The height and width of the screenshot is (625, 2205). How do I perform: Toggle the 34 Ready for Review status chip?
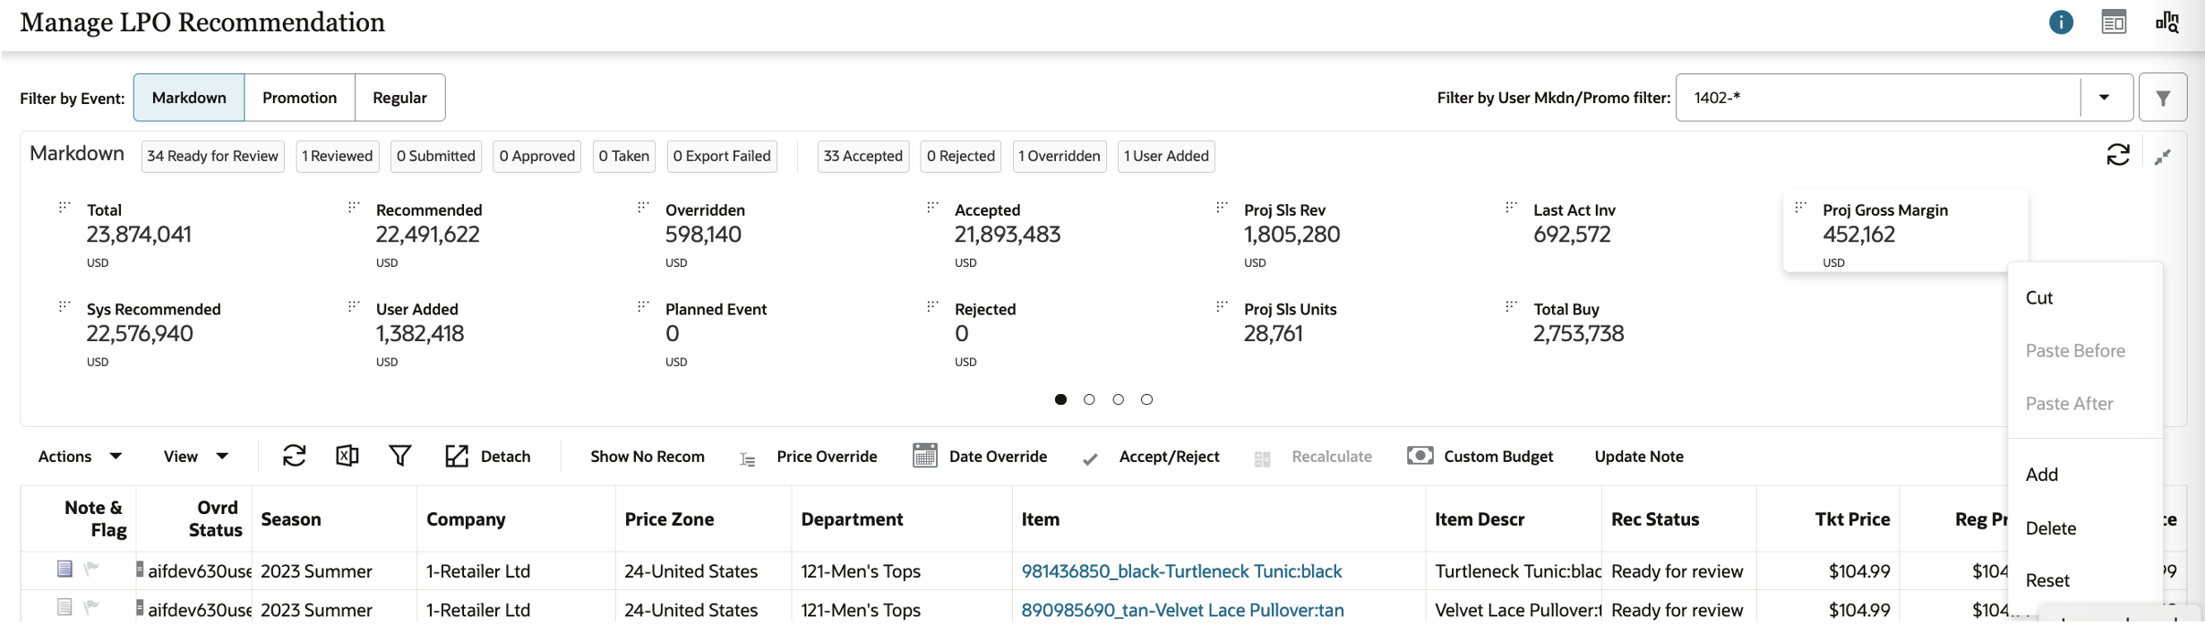point(213,156)
